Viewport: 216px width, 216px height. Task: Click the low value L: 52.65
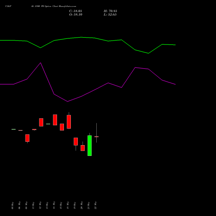(x=110, y=15)
